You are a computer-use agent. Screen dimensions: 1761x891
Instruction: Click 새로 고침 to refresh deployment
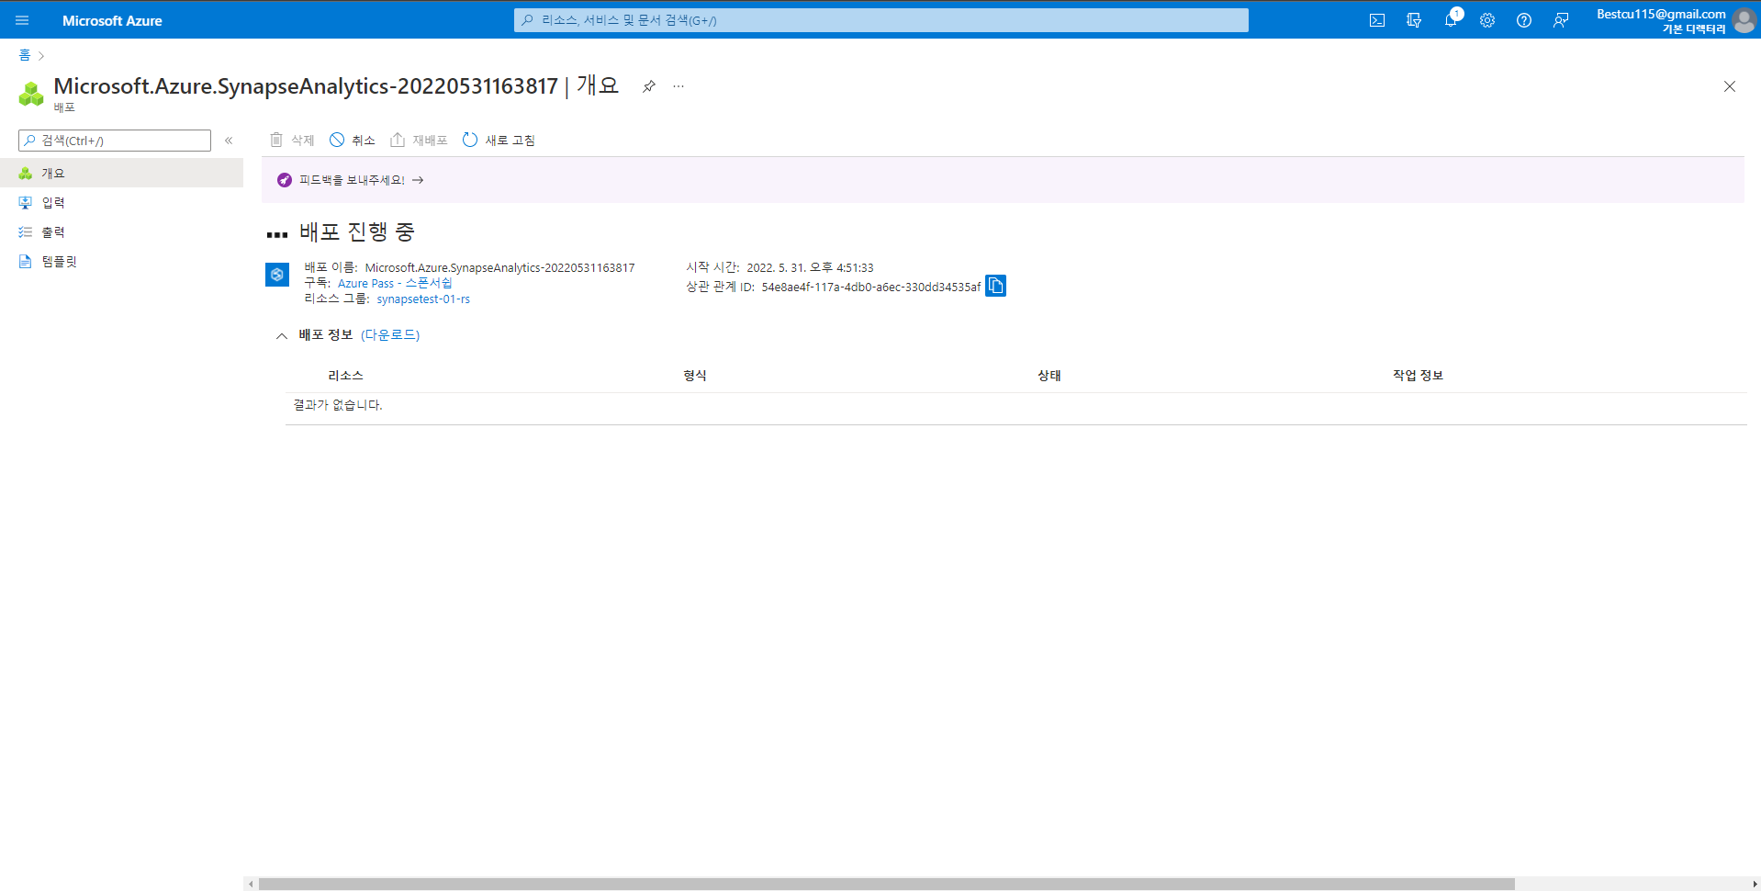pos(499,140)
